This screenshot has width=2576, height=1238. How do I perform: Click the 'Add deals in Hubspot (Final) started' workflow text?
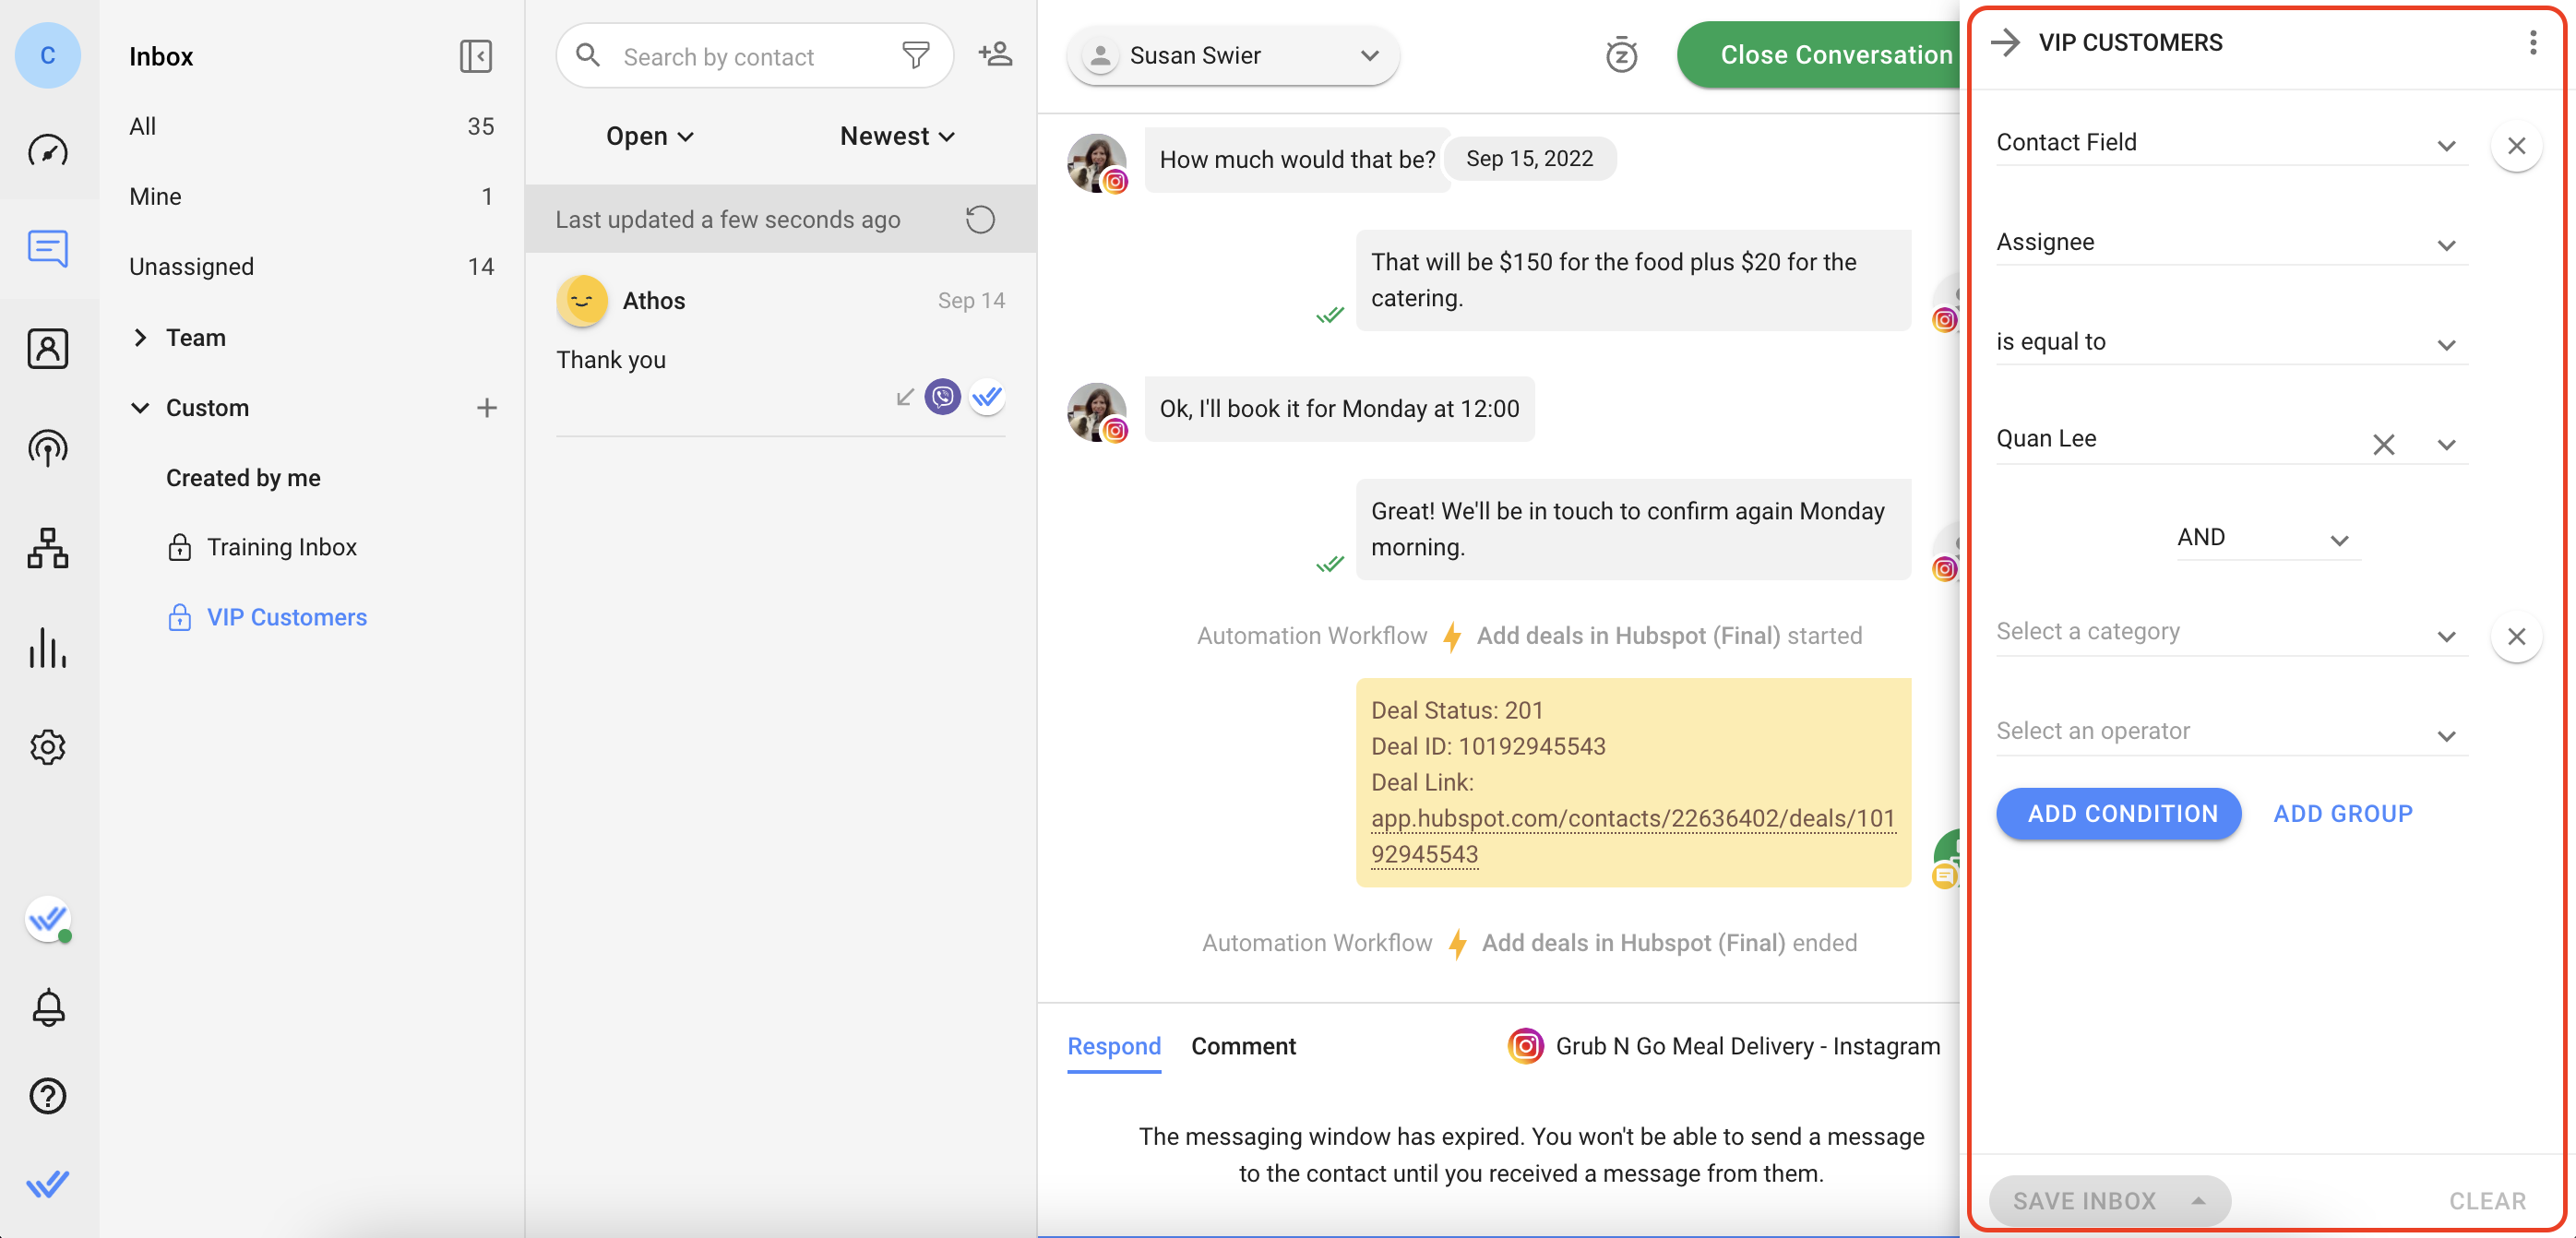(x=1668, y=636)
